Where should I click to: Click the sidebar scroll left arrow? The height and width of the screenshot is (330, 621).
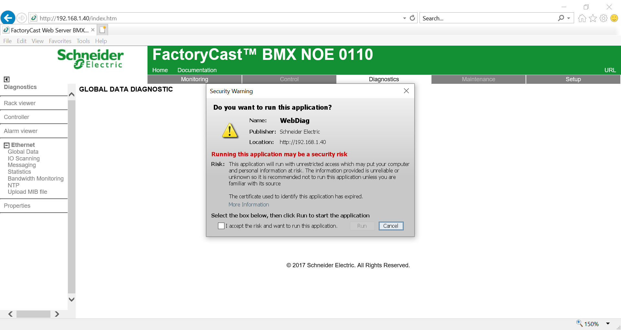11,314
